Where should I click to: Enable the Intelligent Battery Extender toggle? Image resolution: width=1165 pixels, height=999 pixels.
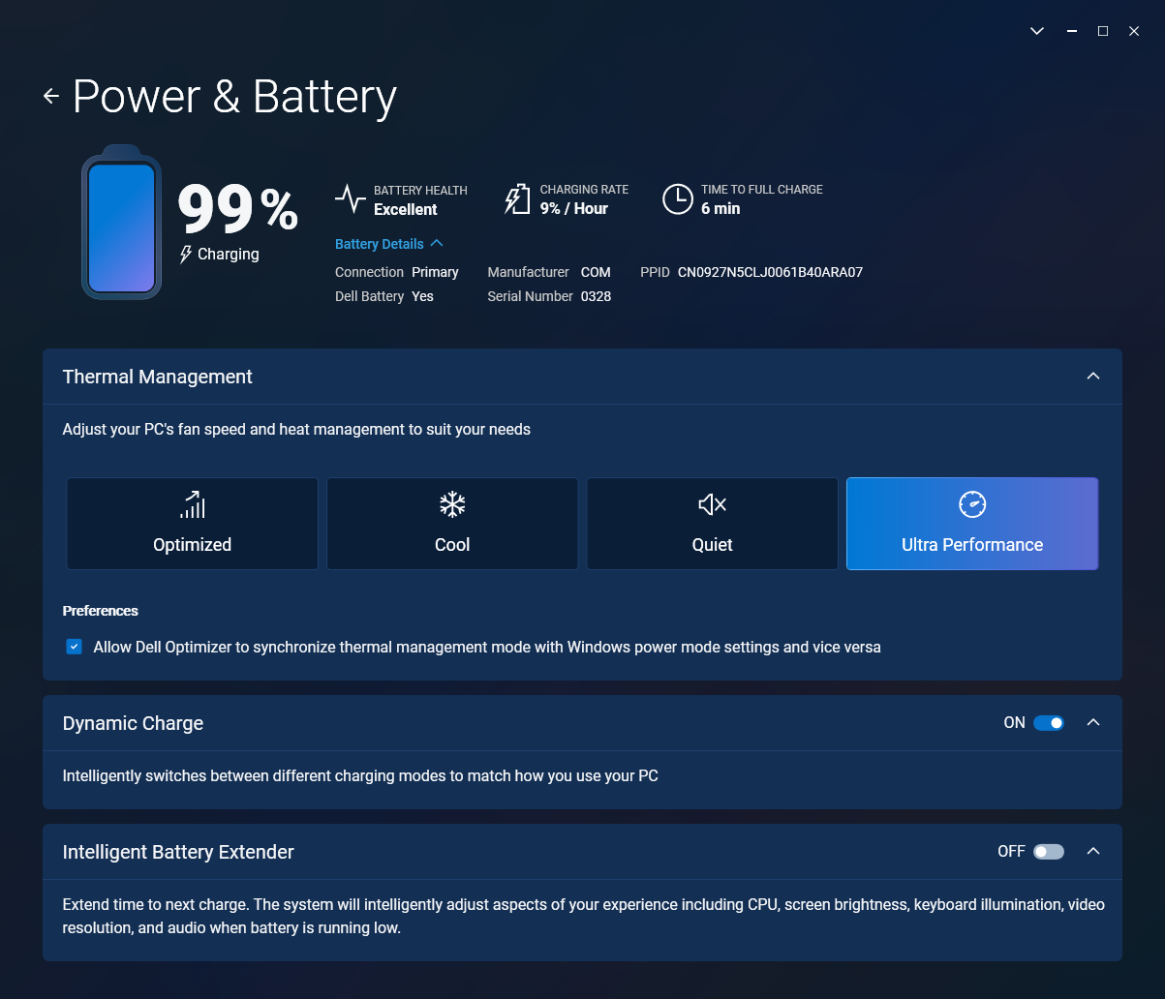click(x=1049, y=852)
